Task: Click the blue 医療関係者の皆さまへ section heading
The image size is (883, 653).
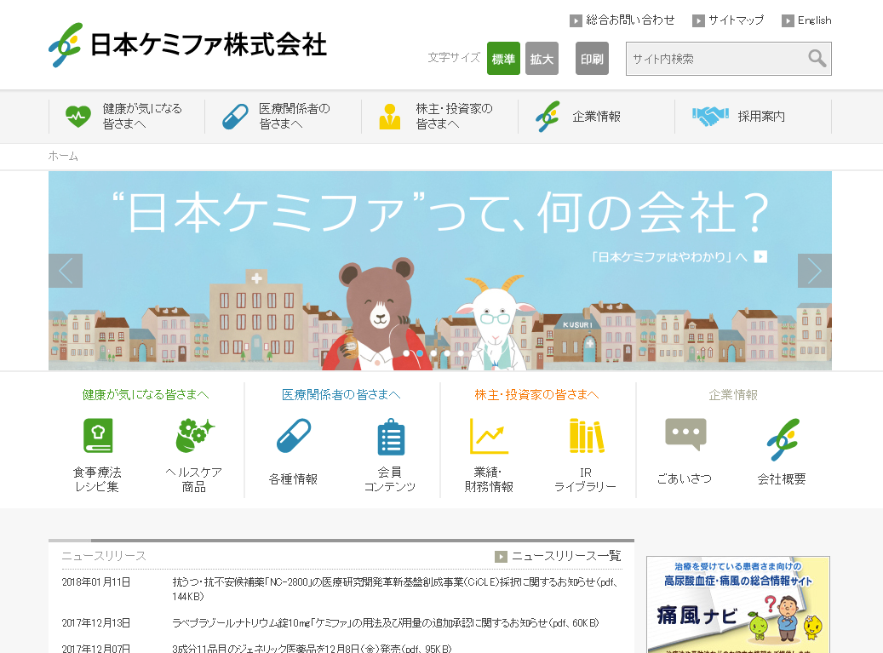Action: [341, 395]
